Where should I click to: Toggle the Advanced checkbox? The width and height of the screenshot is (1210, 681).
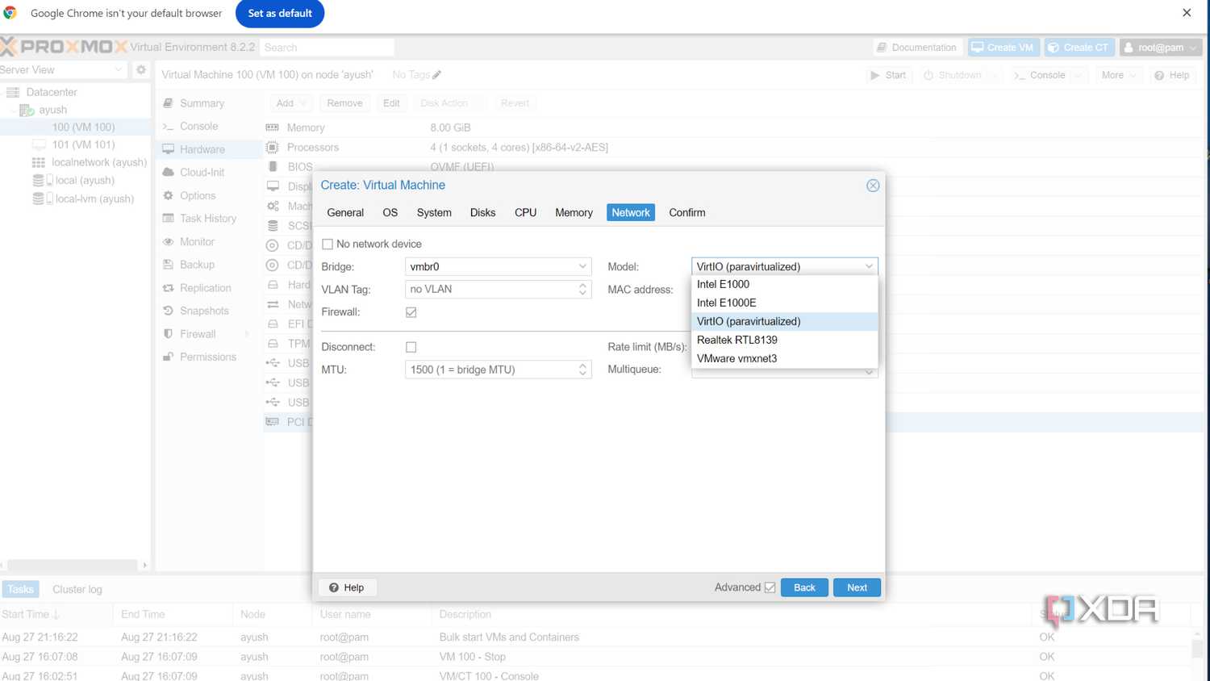tap(770, 587)
